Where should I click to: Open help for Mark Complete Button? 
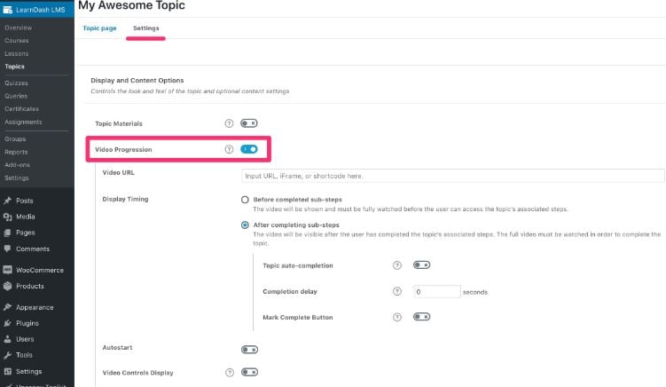coord(397,317)
